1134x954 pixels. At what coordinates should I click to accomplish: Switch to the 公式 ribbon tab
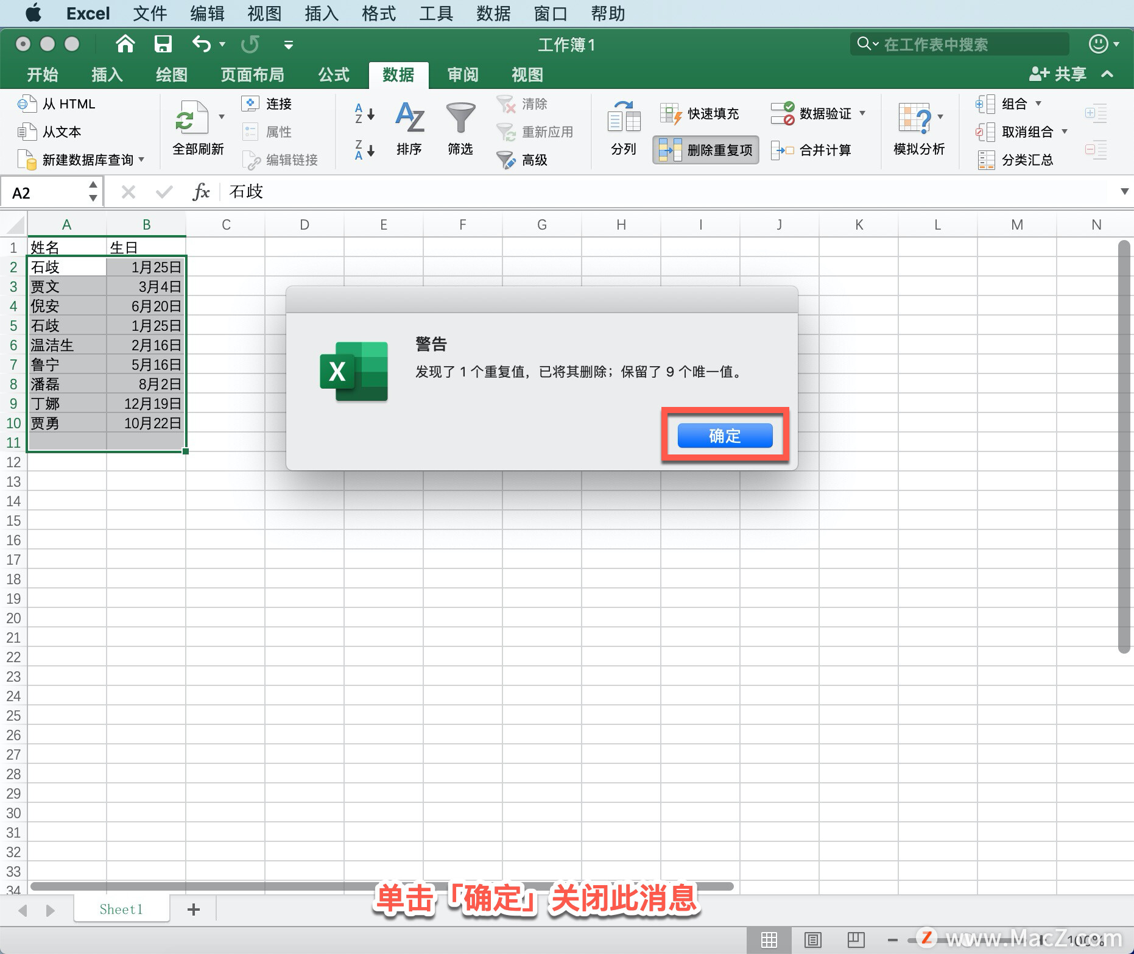(334, 75)
